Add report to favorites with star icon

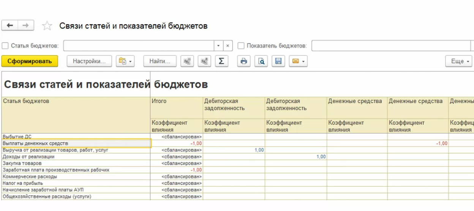[x=47, y=26]
